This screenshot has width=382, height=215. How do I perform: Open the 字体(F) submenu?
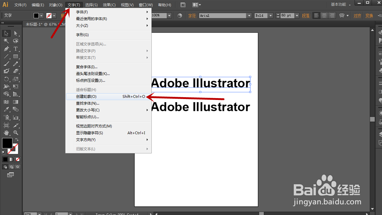(x=108, y=12)
